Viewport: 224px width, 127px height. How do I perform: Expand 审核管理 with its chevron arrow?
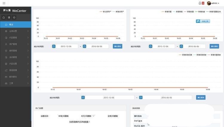coord(28,51)
